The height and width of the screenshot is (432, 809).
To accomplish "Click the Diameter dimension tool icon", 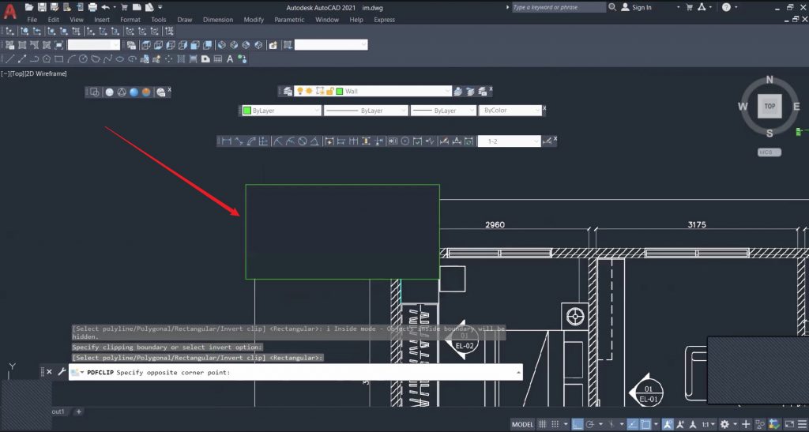I will (303, 141).
